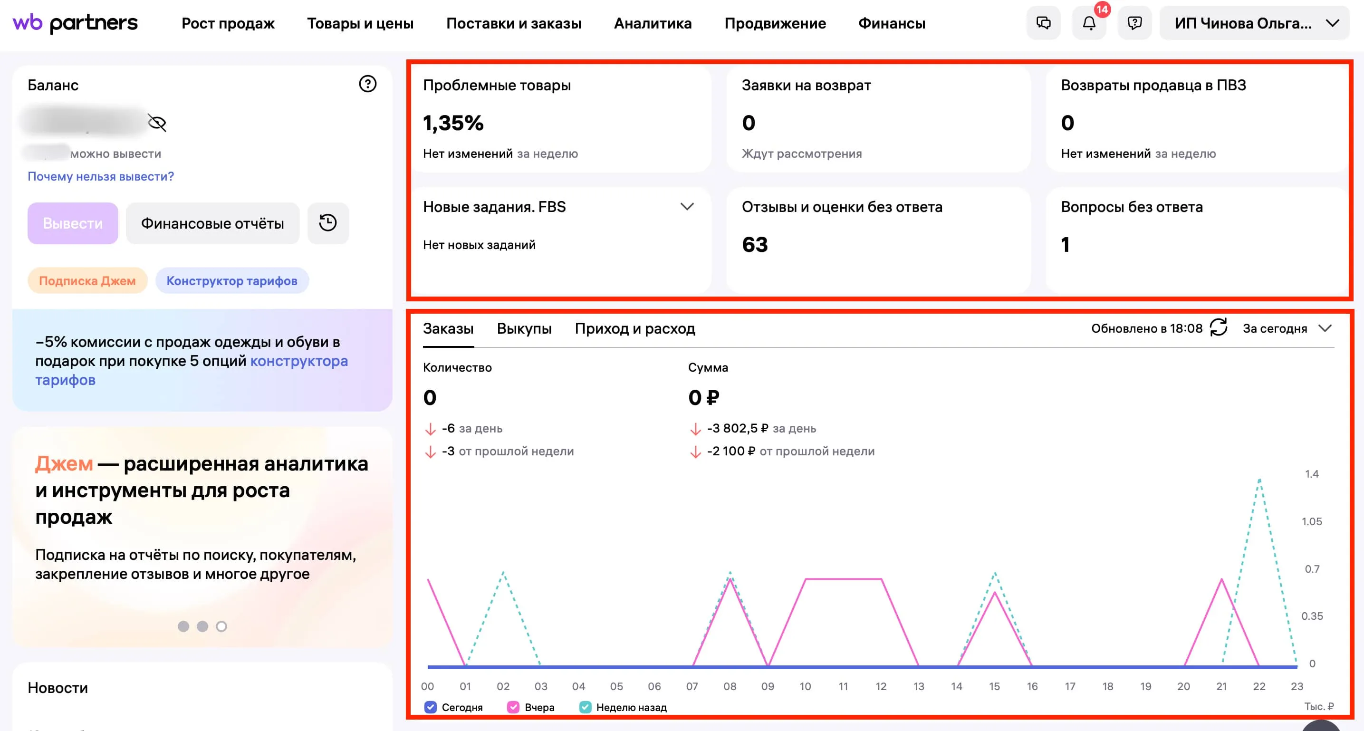Click the balance help question mark
1364x731 pixels.
(367, 84)
